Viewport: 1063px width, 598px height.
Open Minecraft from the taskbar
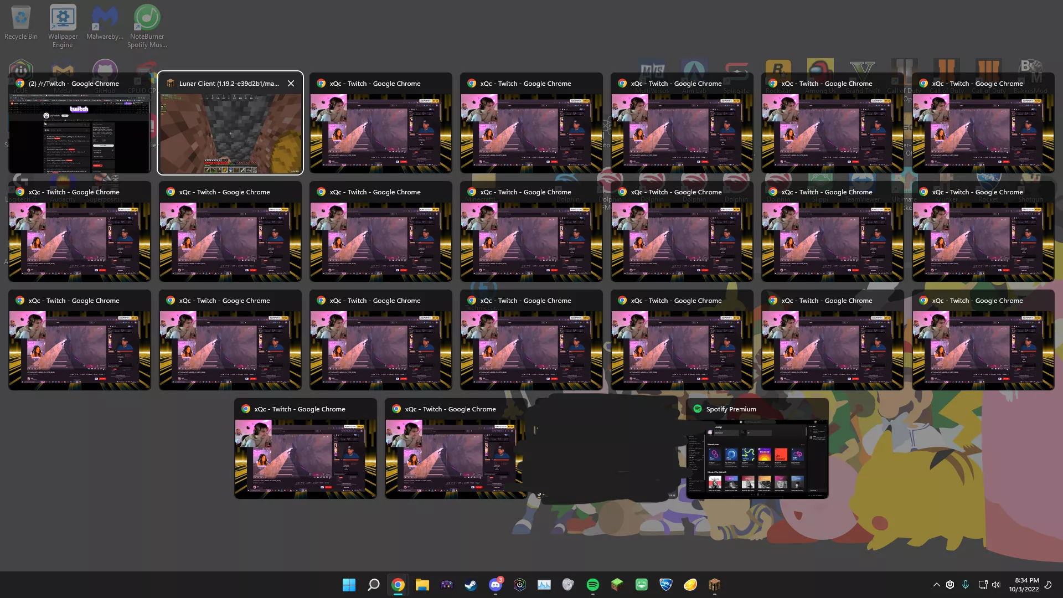pos(617,584)
